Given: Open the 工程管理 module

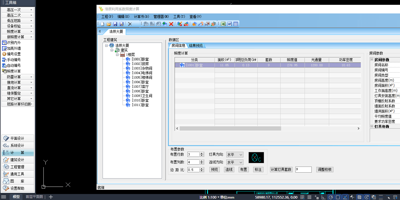Looking at the screenshot, I should click(17, 167).
